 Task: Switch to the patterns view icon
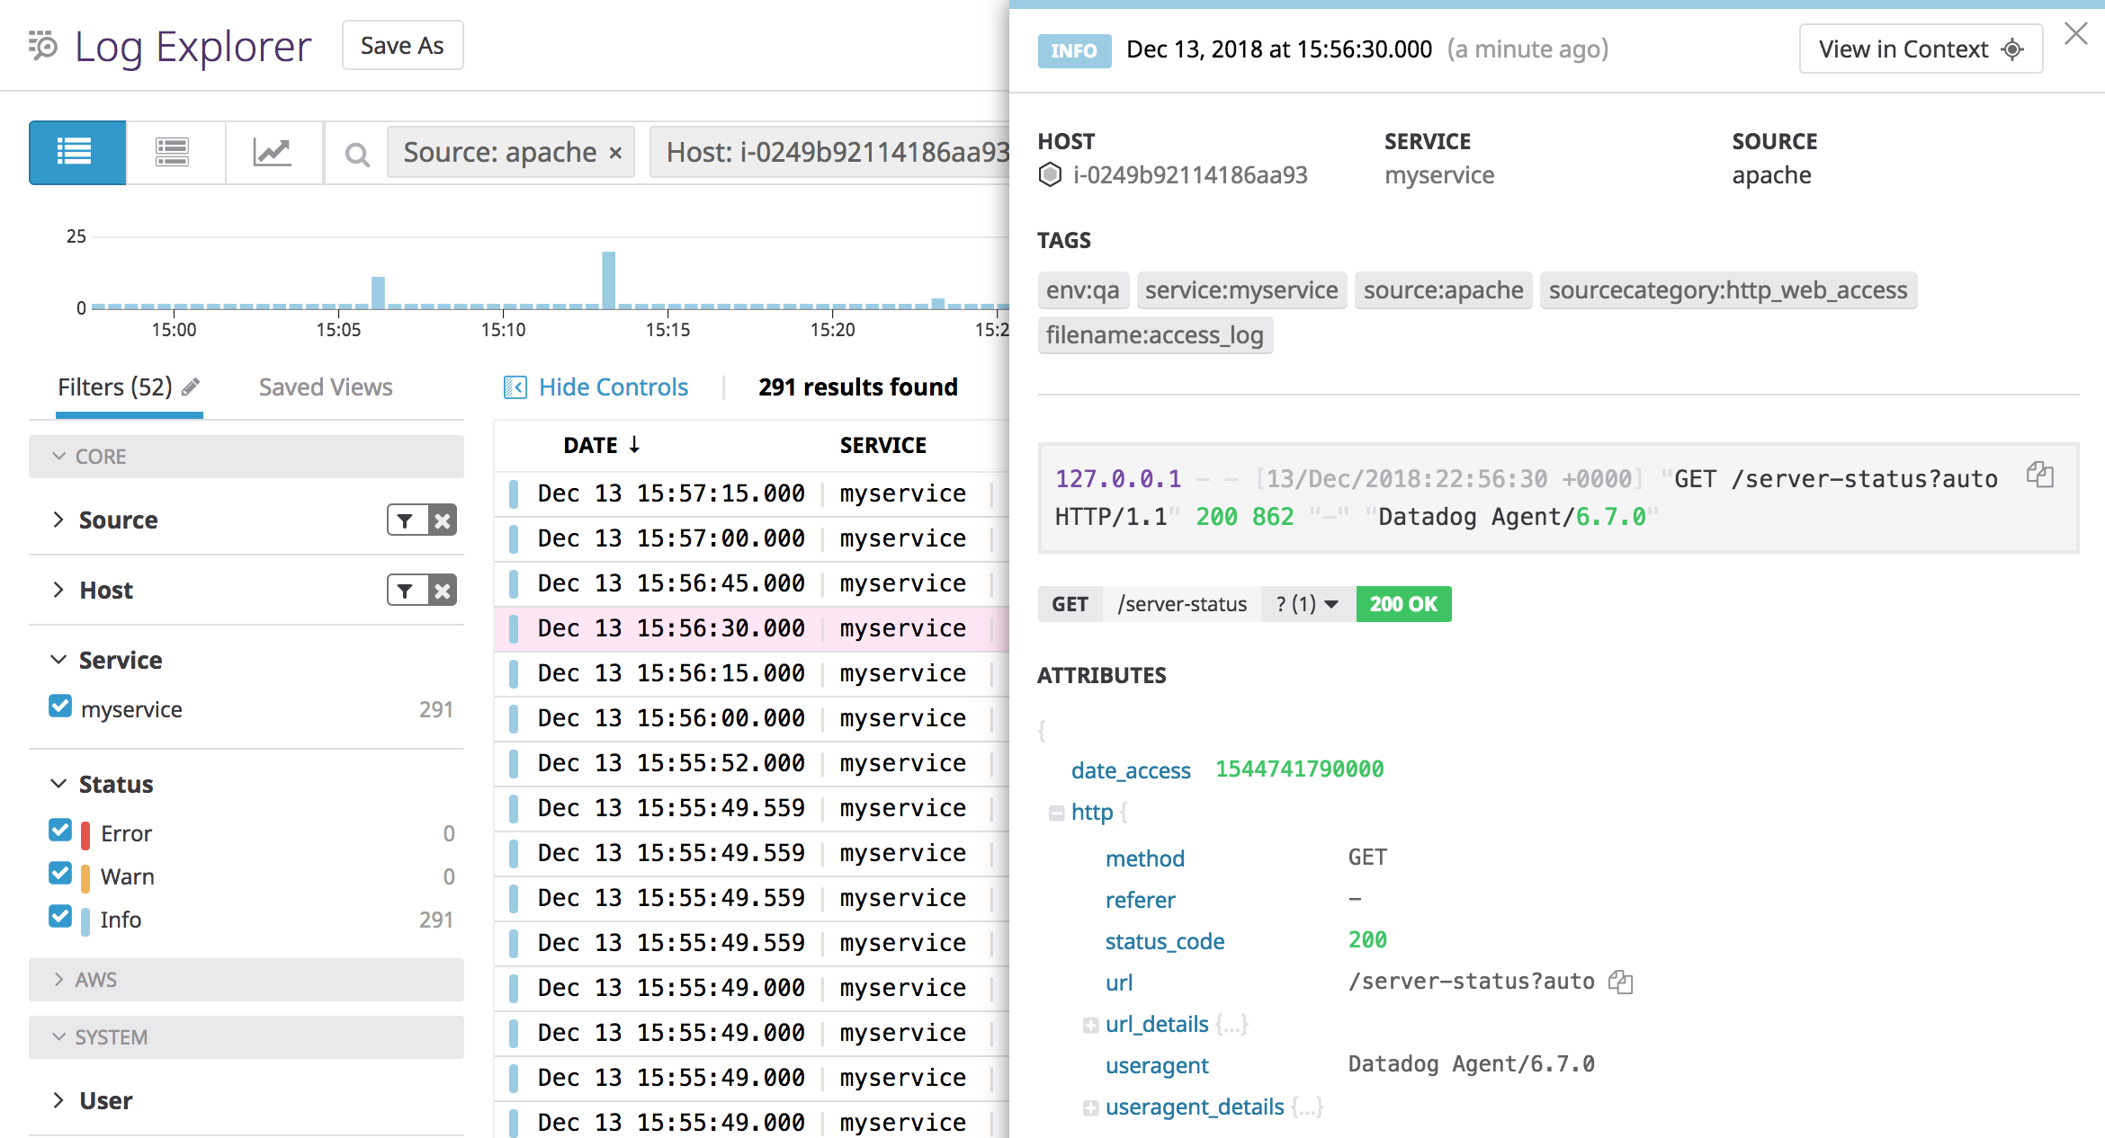click(x=174, y=152)
